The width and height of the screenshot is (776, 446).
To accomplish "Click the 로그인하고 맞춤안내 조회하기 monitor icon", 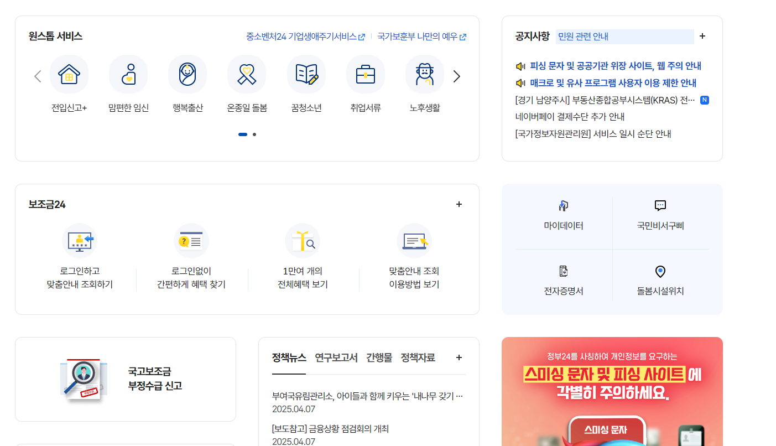I will (80, 241).
